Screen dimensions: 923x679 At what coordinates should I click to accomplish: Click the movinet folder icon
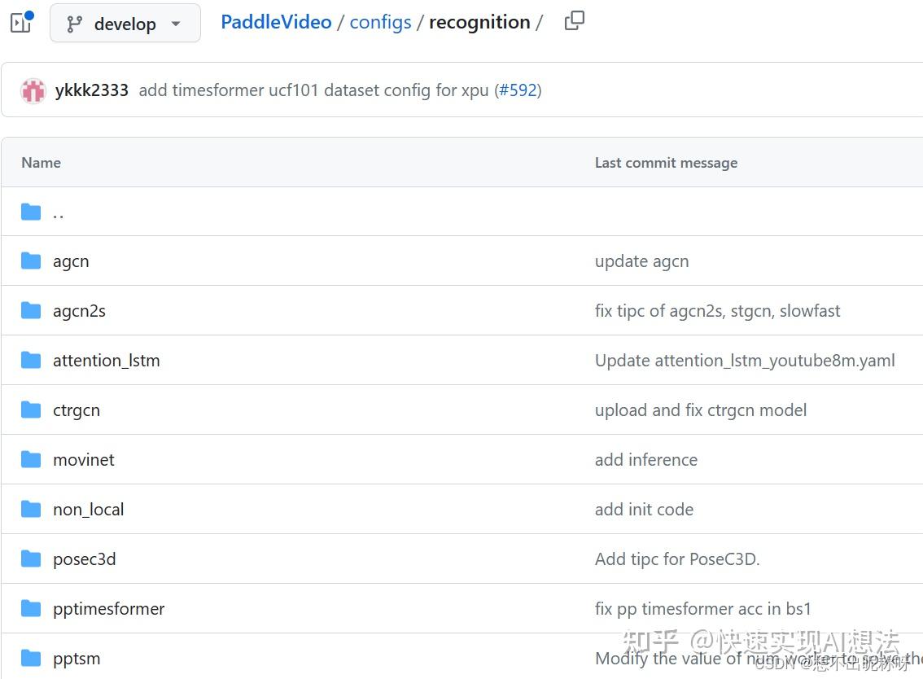pos(31,460)
